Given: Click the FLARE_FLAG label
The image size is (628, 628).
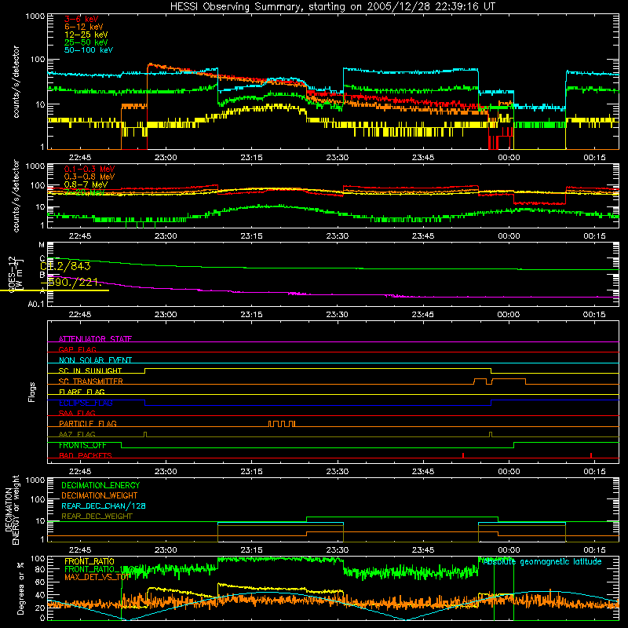Looking at the screenshot, I should 82,392.
